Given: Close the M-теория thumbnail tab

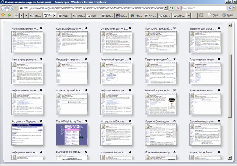Looking at the screenshot, I should coord(130,121).
